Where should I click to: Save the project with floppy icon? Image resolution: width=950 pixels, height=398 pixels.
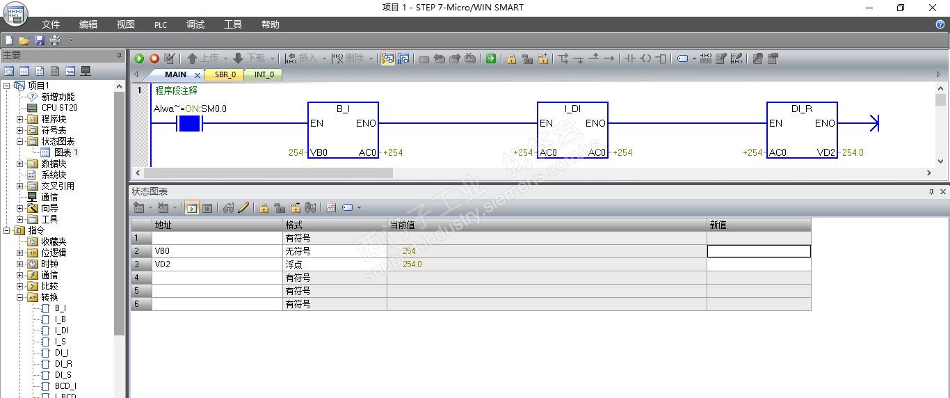(x=40, y=40)
